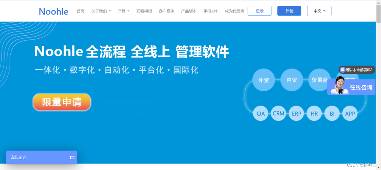Click the customer service agent avatar
Screen dimensions: 381x170
[x=340, y=85]
